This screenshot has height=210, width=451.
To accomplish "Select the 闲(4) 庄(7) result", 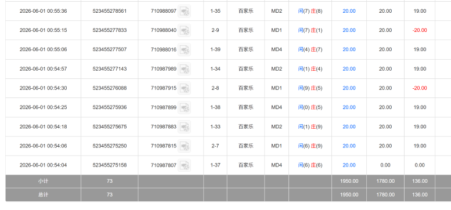I will pos(310,50).
